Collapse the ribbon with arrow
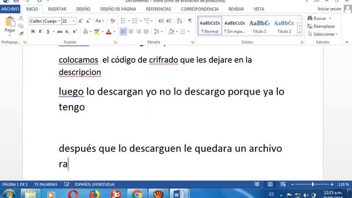Image resolution: width=352 pixels, height=198 pixels. click(347, 42)
